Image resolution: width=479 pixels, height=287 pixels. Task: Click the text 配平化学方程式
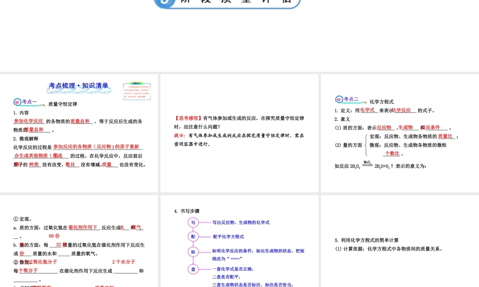pyautogui.click(x=228, y=236)
